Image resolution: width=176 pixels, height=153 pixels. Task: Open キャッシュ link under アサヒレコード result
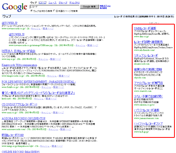46,113
